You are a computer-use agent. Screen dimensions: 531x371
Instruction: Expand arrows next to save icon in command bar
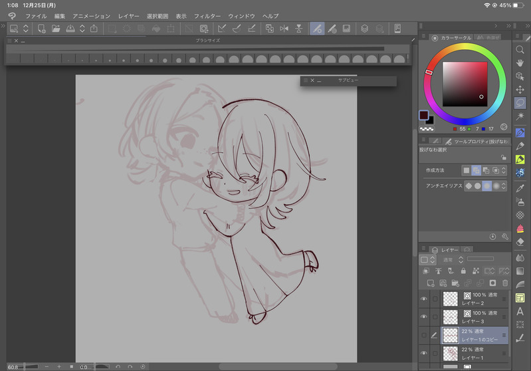point(82,29)
